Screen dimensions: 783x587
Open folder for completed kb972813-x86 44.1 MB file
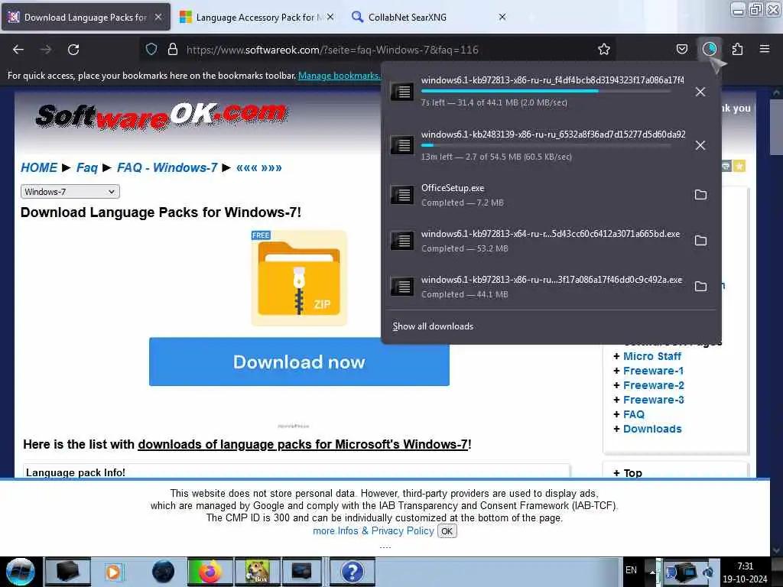point(700,287)
